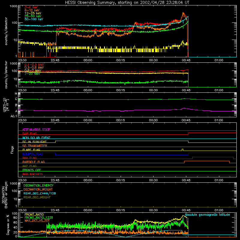Click the FLARE_FLAG label
This screenshot has width=240, height=240.
coord(31,150)
